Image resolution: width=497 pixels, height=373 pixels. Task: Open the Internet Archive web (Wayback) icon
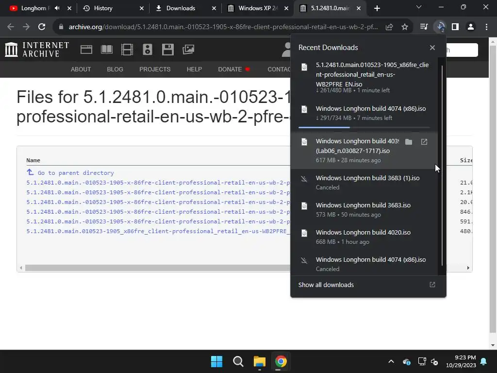(x=86, y=50)
